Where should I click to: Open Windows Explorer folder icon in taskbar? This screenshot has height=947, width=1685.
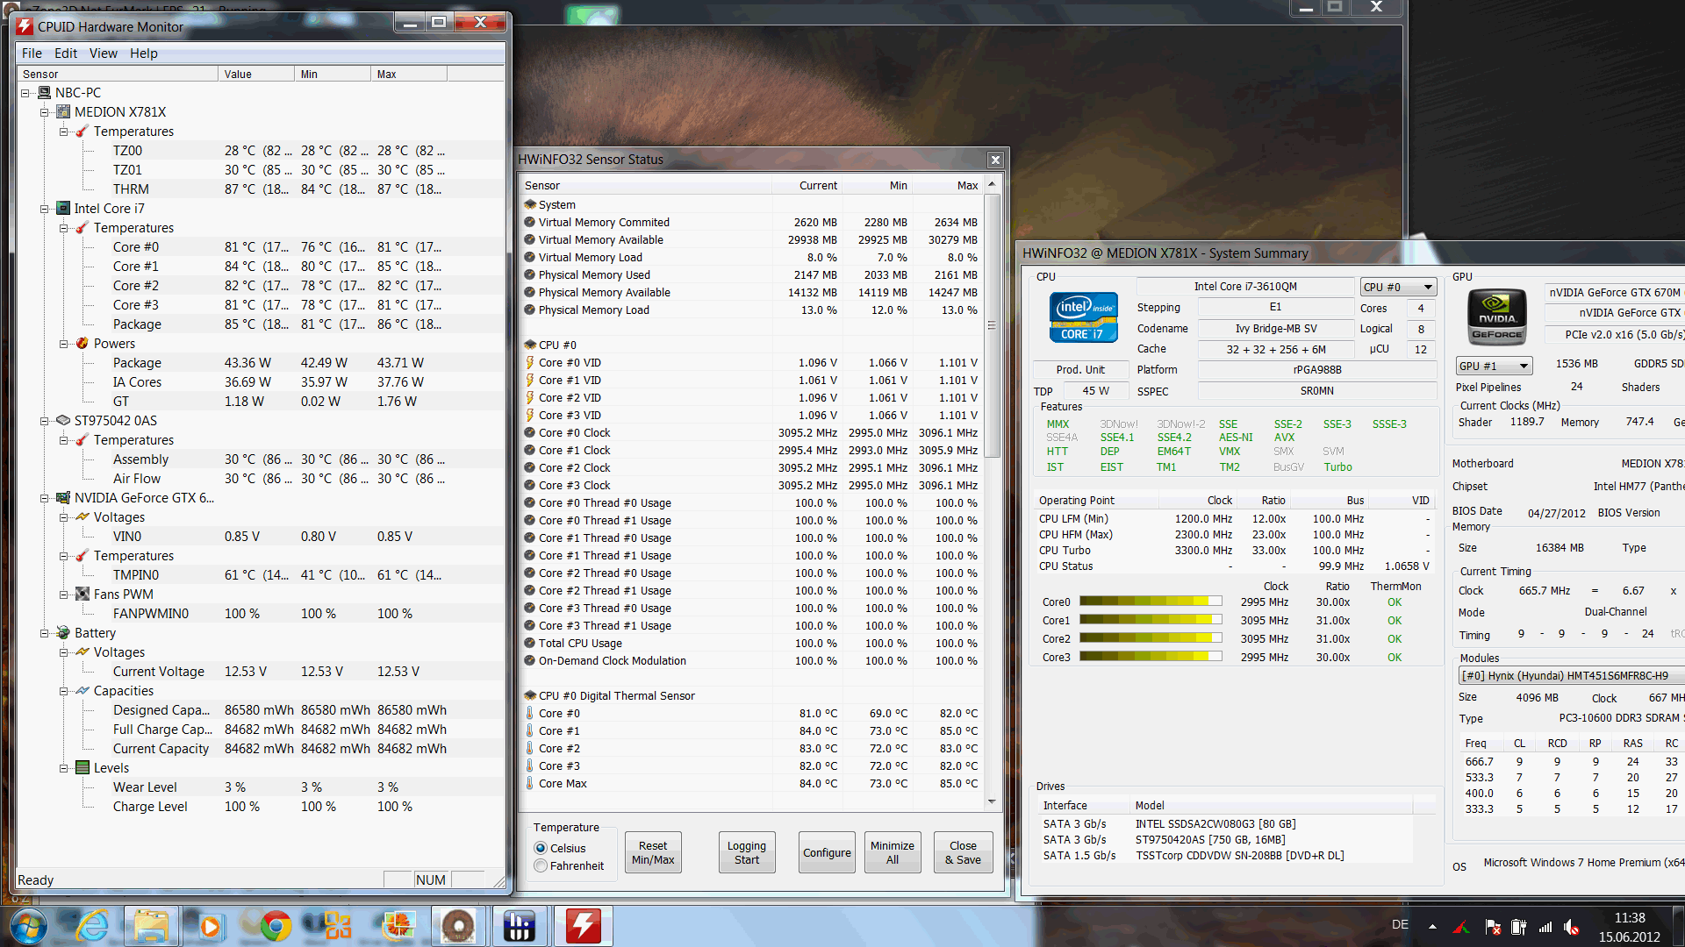point(151,926)
